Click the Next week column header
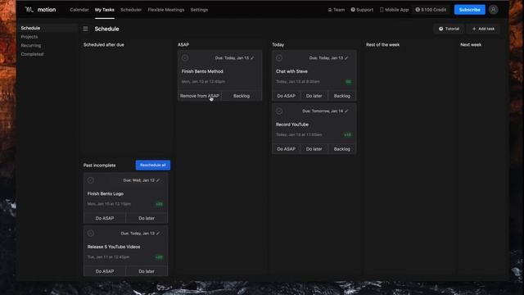The width and height of the screenshot is (524, 295). 471,44
